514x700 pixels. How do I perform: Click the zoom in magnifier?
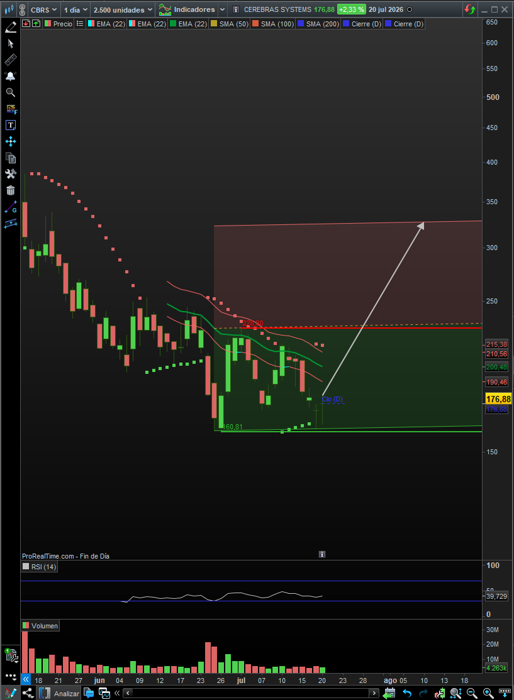click(489, 693)
